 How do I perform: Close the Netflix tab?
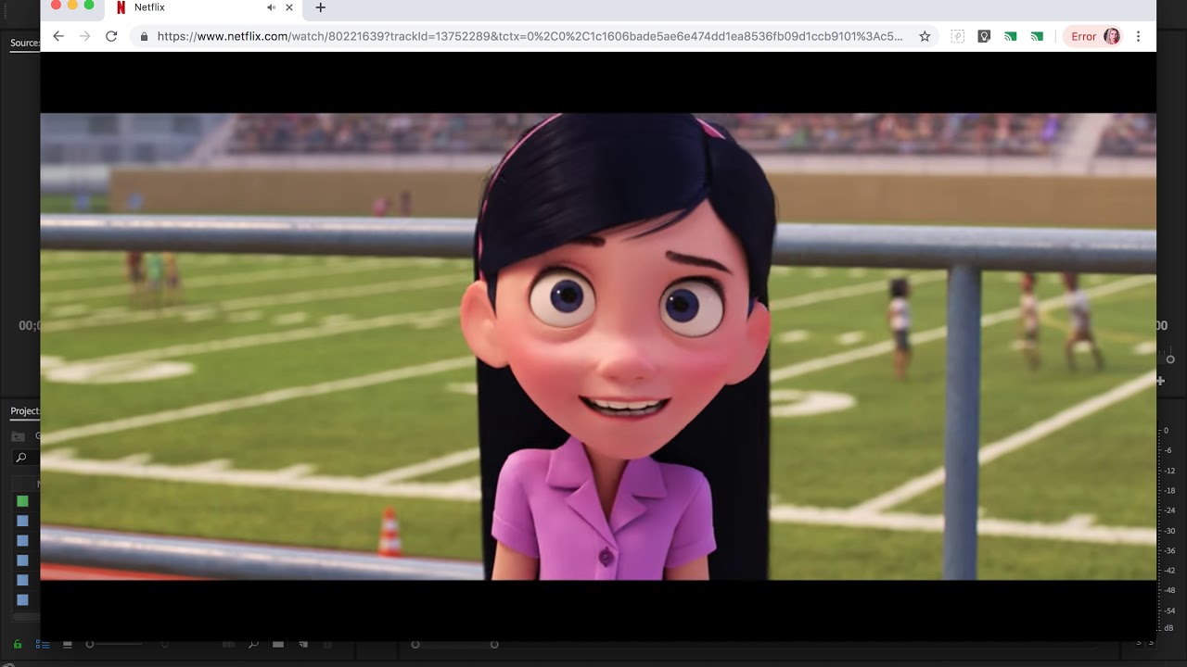[289, 7]
